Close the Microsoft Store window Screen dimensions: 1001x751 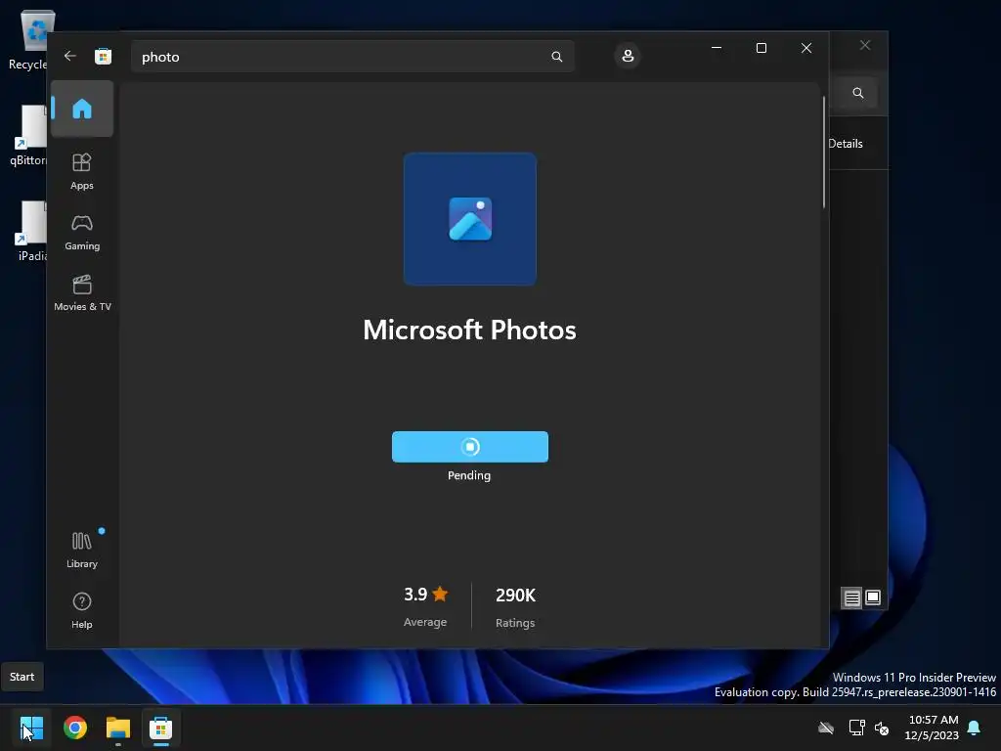click(x=806, y=48)
